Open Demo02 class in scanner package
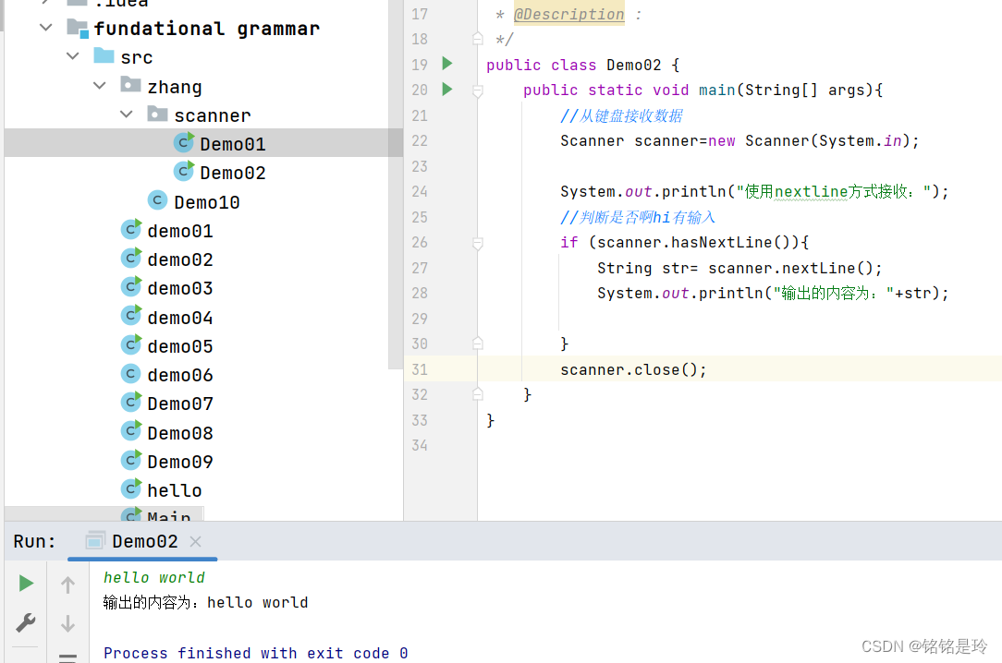1002x663 pixels. point(233,173)
